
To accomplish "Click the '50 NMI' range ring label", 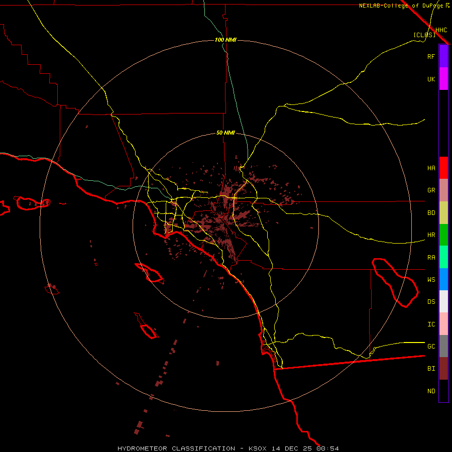I will pos(225,133).
